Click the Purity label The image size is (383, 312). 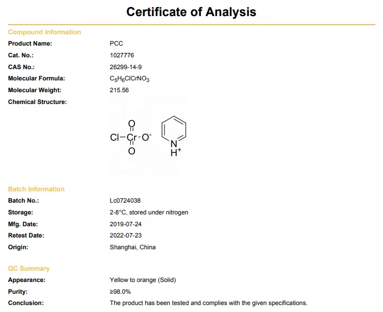coord(18,292)
